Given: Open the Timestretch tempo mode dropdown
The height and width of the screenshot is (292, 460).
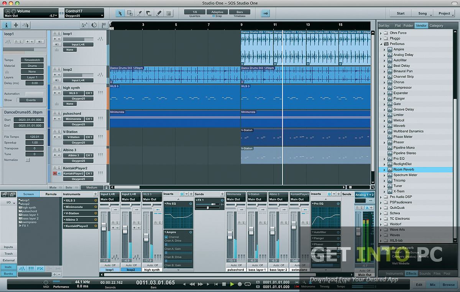Looking at the screenshot, I should pyautogui.click(x=32, y=60).
